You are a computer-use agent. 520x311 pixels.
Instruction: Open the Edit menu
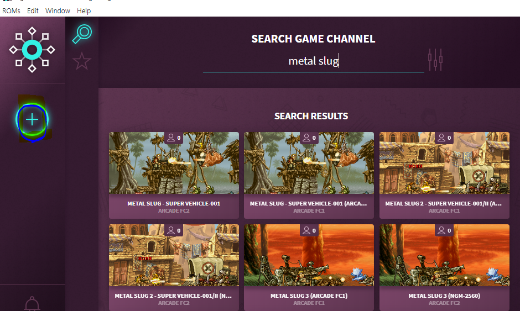coord(33,10)
